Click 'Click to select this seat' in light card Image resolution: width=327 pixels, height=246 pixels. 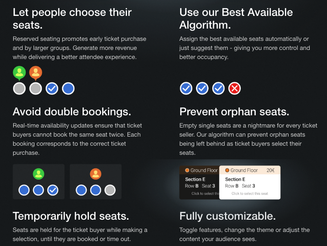(x=249, y=193)
